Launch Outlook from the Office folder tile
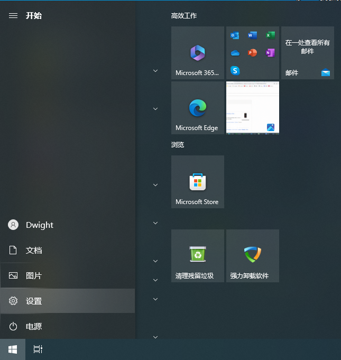 coord(235,35)
